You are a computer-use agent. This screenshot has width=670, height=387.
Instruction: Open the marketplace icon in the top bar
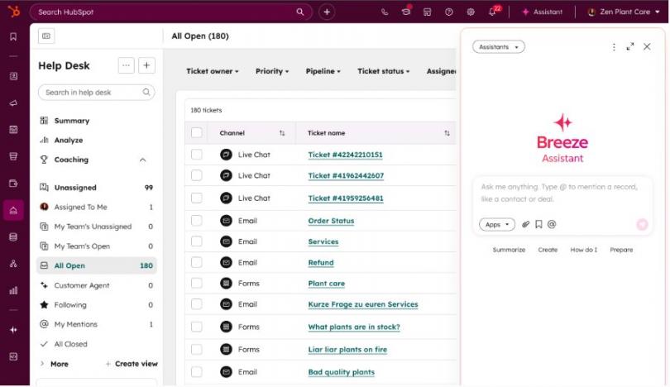tap(427, 12)
